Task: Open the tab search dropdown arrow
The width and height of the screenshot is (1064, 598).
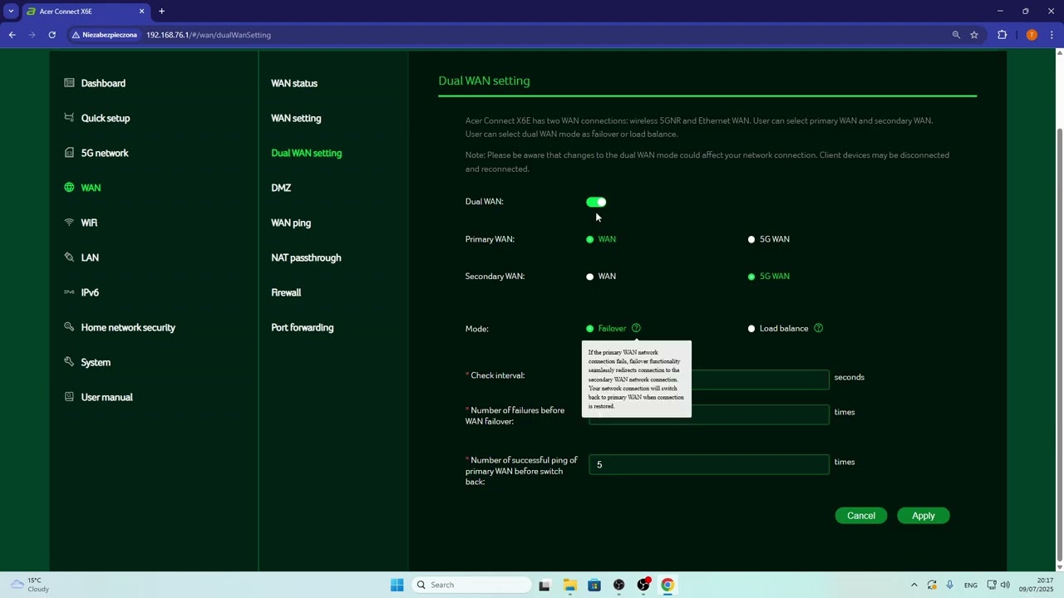Action: pos(11,12)
